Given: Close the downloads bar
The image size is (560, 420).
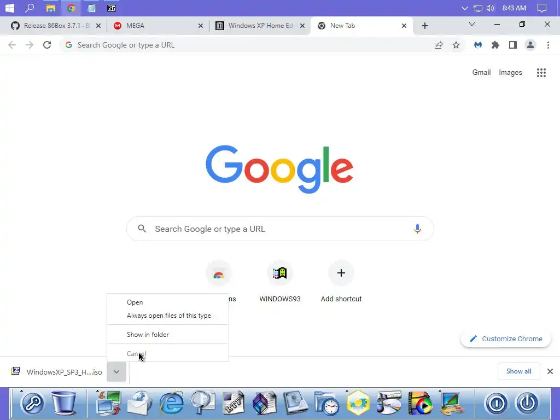Looking at the screenshot, I should tap(550, 371).
